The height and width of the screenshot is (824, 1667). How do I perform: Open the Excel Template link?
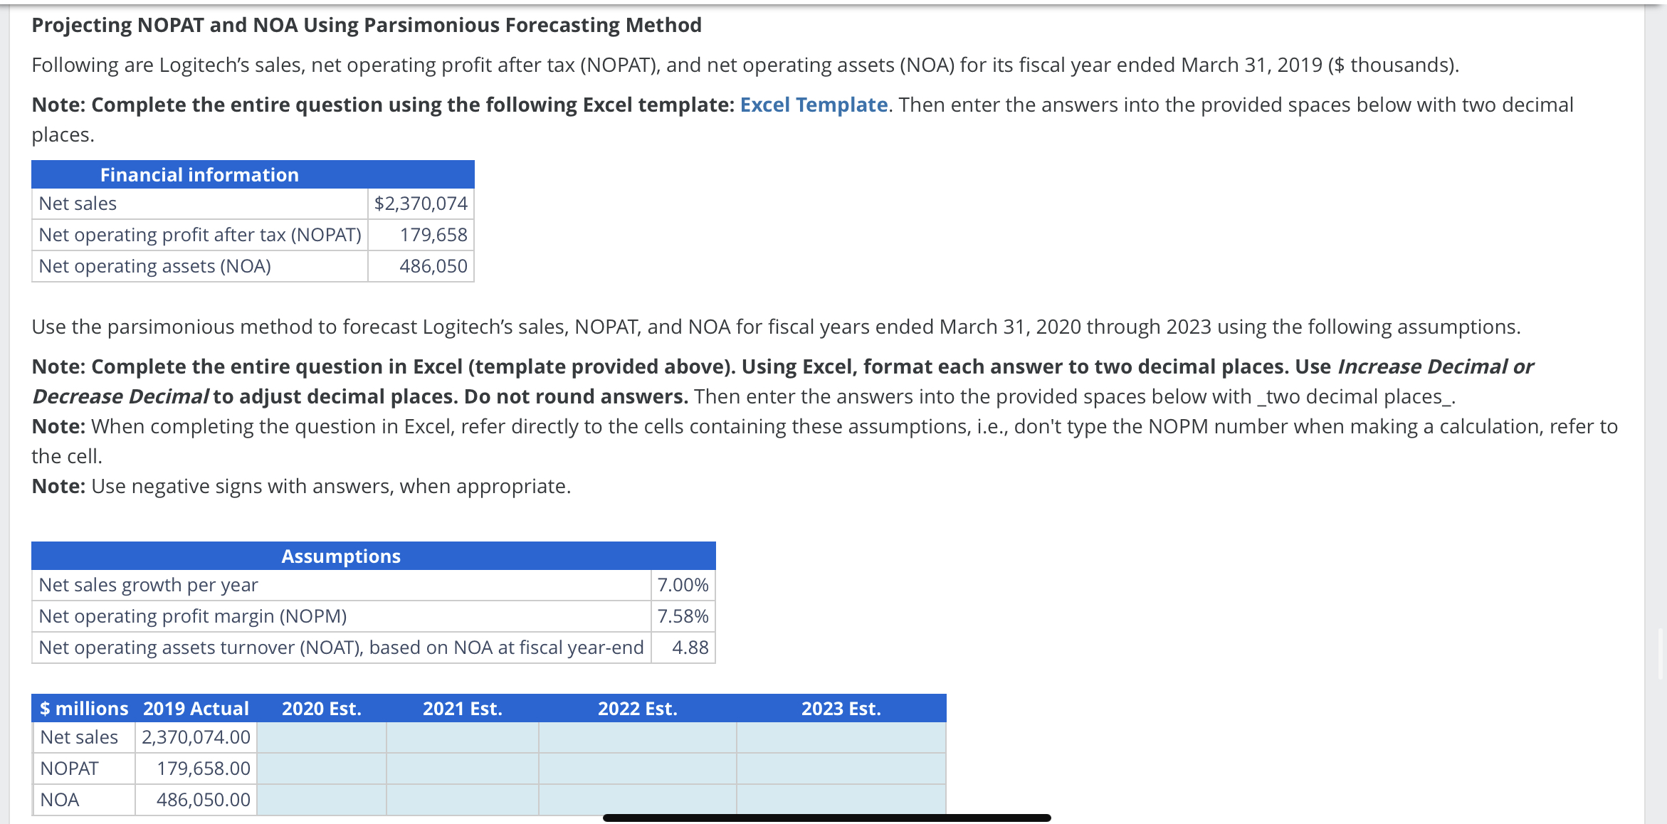click(811, 105)
